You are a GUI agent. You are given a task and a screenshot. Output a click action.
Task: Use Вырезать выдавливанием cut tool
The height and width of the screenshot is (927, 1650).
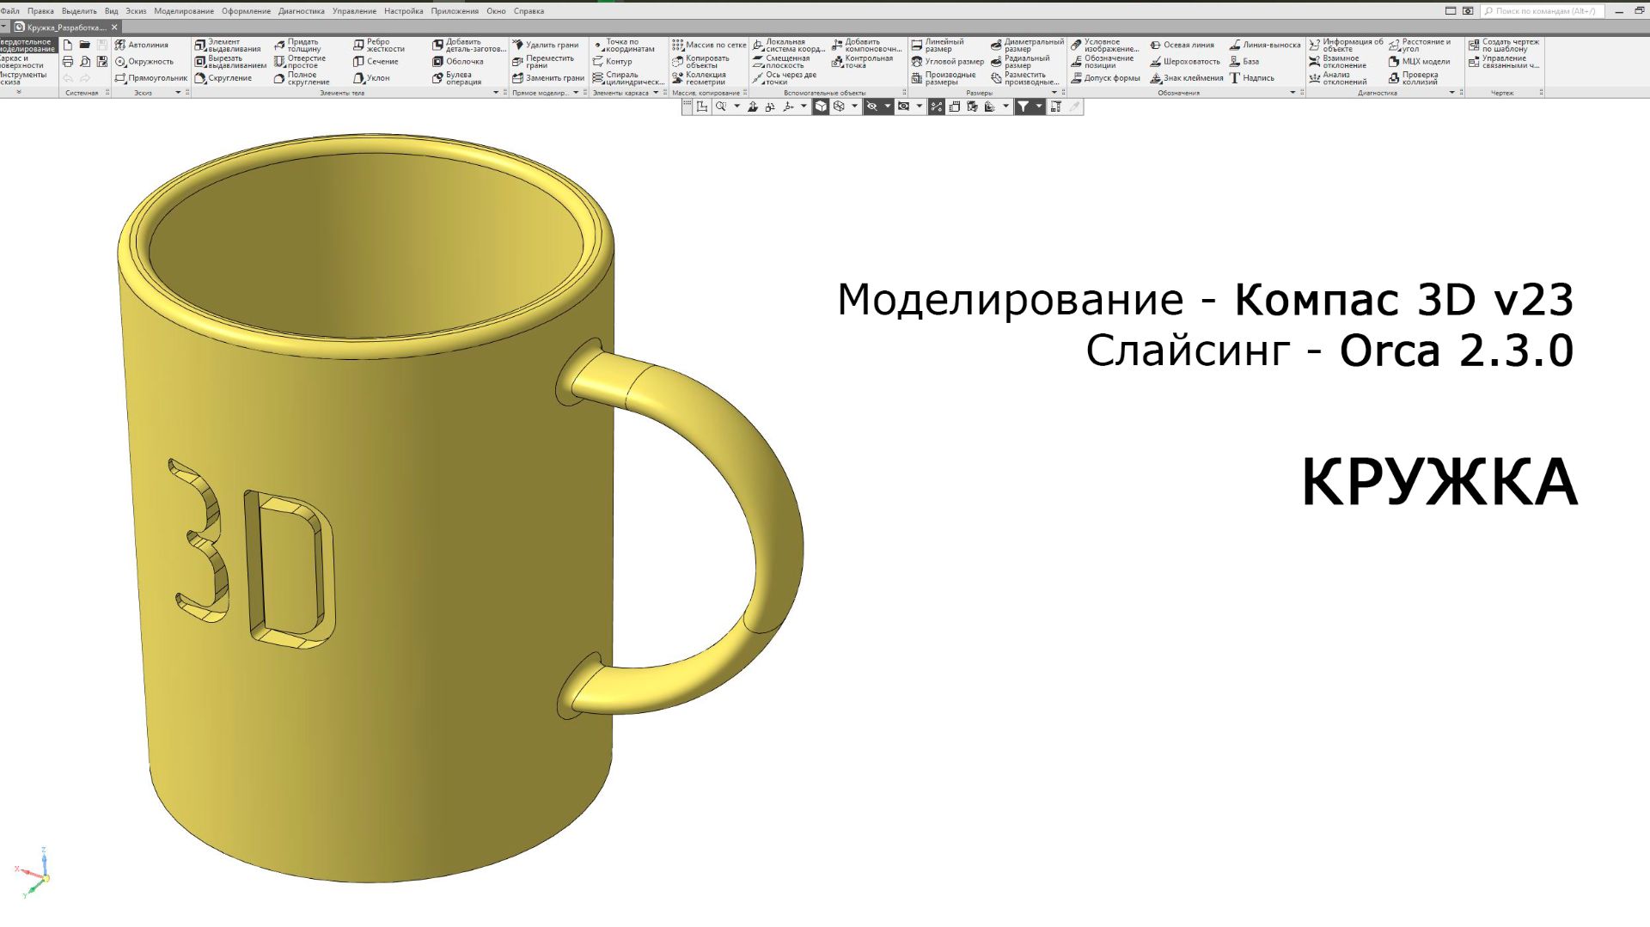(230, 62)
